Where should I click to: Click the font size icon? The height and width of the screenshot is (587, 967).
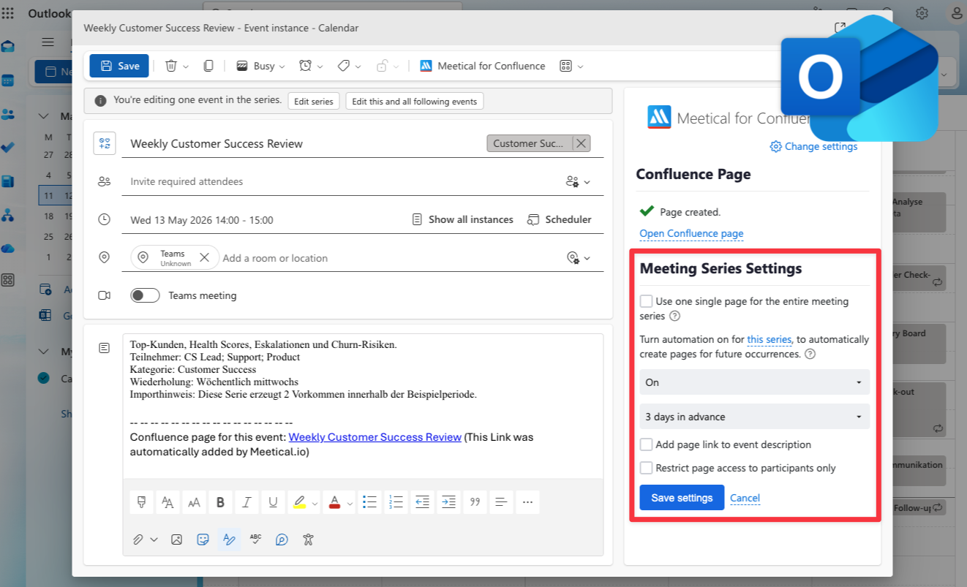[194, 502]
